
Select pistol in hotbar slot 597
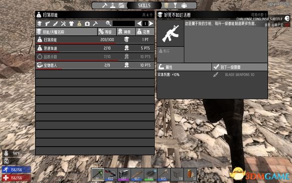tap(124, 174)
